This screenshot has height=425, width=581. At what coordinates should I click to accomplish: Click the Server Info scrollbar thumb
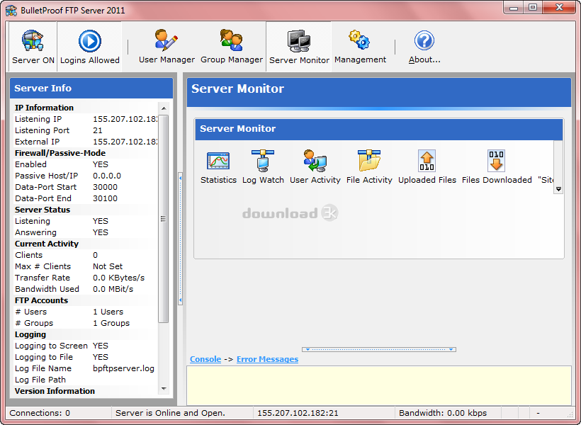click(x=164, y=219)
